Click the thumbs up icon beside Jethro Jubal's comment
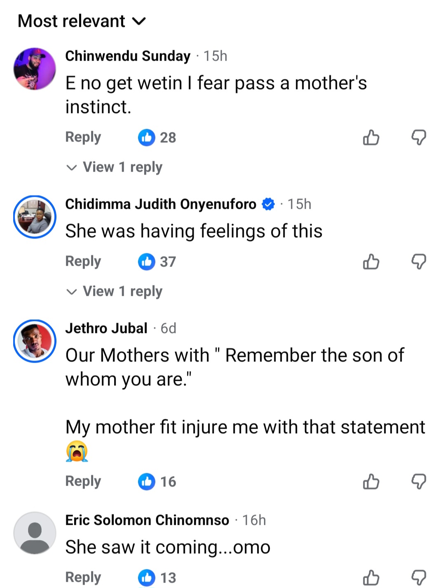 (370, 481)
